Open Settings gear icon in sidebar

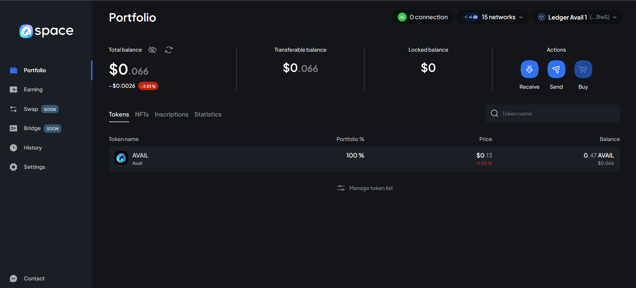tap(14, 167)
